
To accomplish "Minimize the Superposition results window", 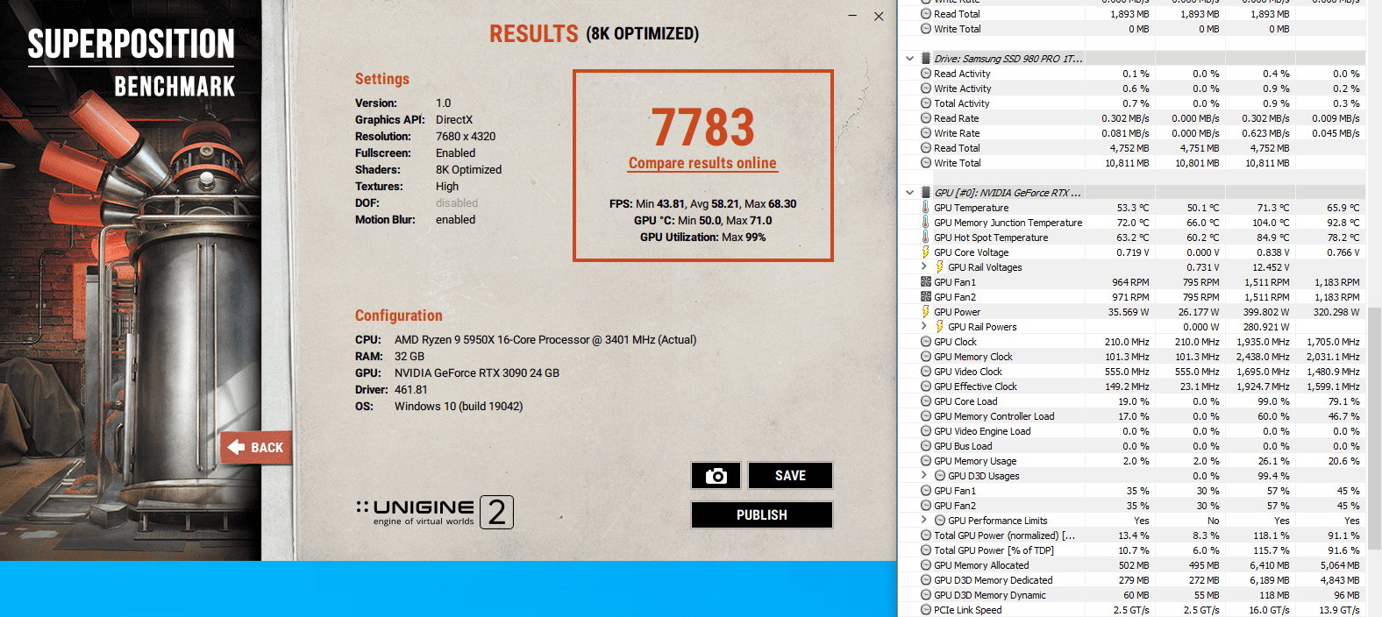I will tap(853, 16).
